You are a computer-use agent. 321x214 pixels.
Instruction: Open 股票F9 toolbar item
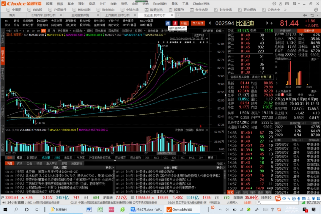(x=176, y=10)
